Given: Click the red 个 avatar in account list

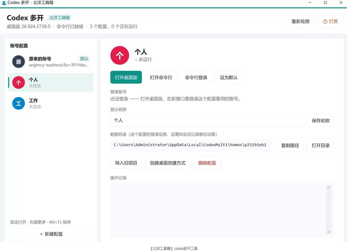Looking at the screenshot, I should pos(19,82).
